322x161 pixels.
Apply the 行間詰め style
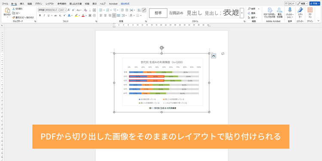pyautogui.click(x=176, y=13)
